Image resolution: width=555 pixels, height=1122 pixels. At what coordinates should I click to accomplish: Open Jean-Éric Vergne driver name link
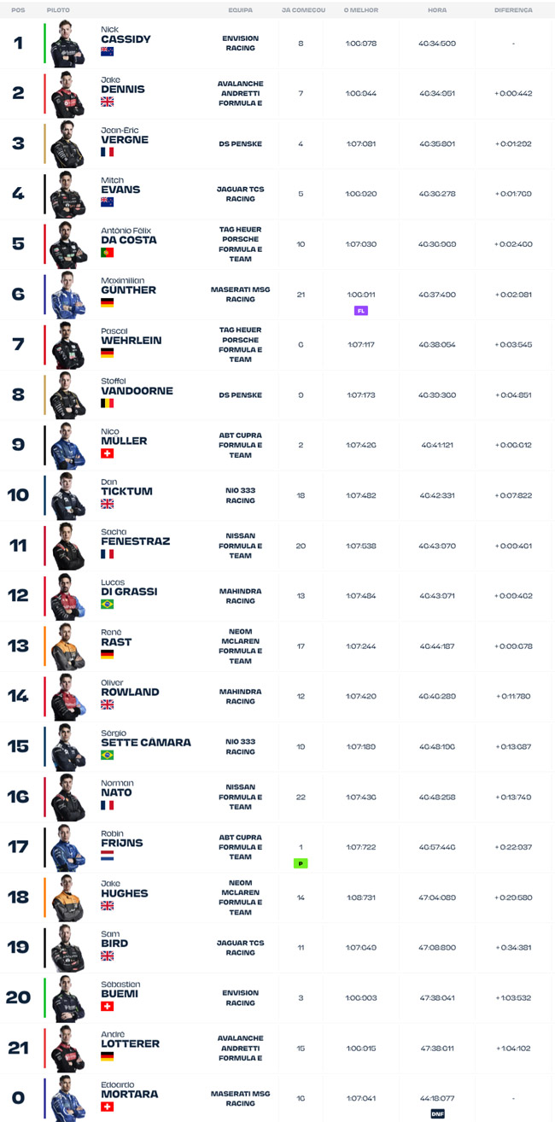[125, 136]
